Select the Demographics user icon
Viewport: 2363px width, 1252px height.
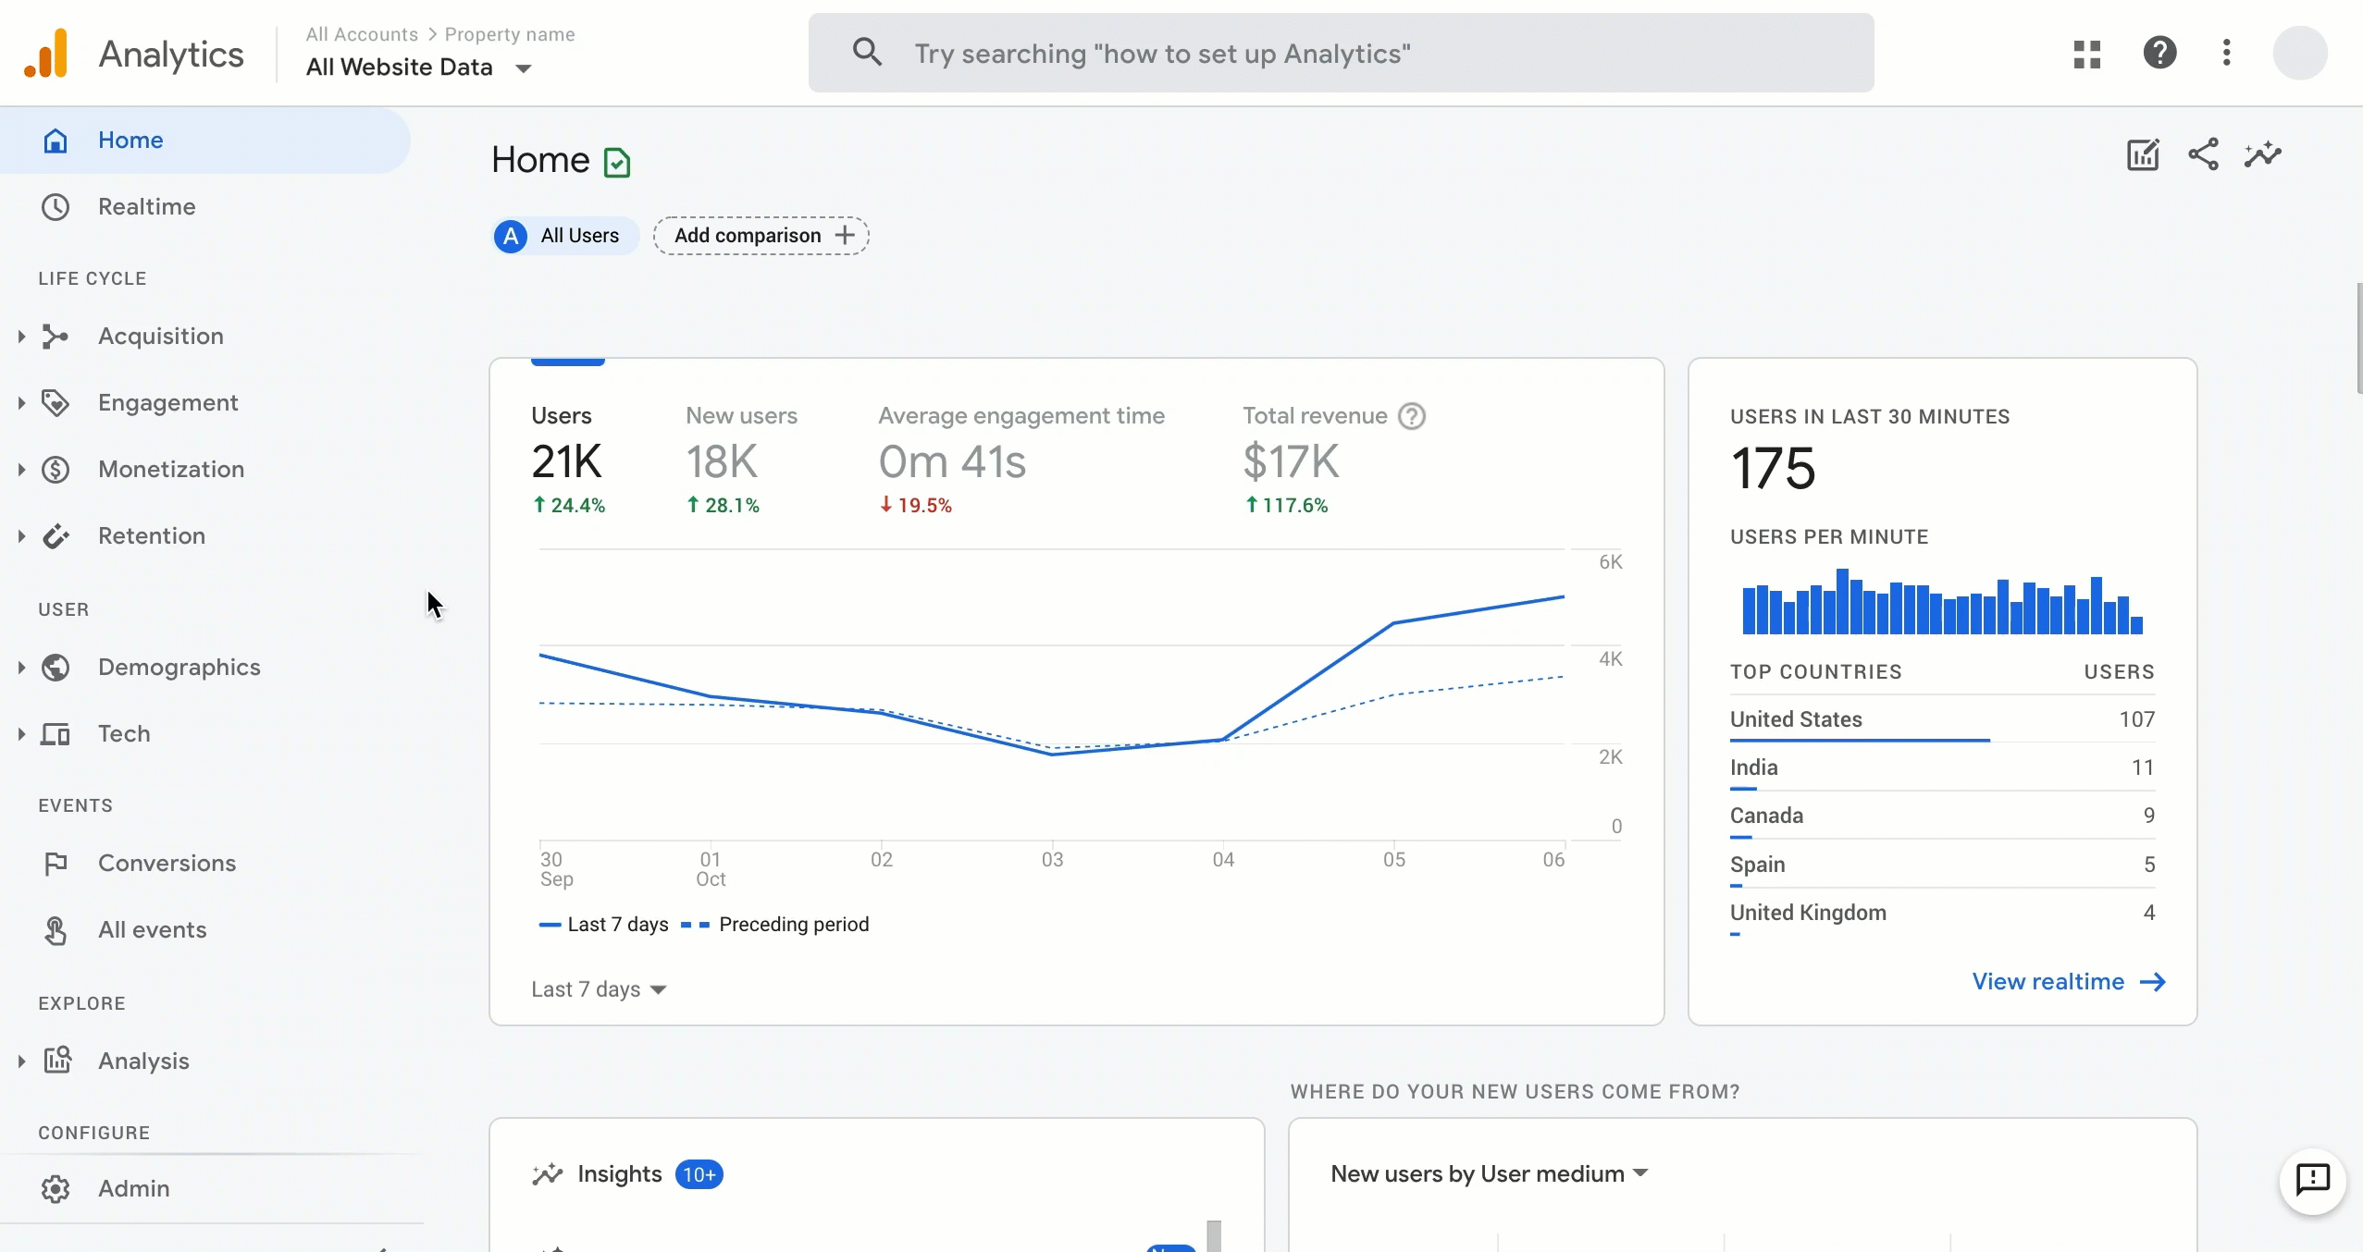point(53,667)
